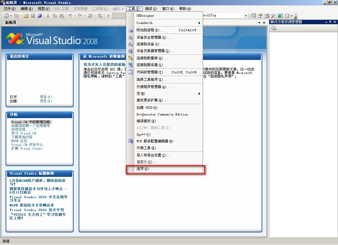Image resolution: width=338 pixels, height=245 pixels.
Task: Click the icon beside 设备仿真器管理器
Action: point(131,51)
